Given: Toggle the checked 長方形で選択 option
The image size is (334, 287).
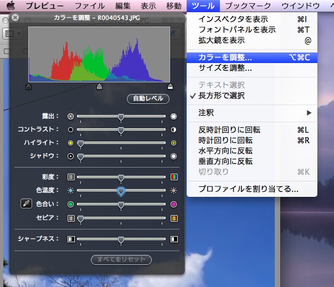Looking at the screenshot, I should point(252,96).
